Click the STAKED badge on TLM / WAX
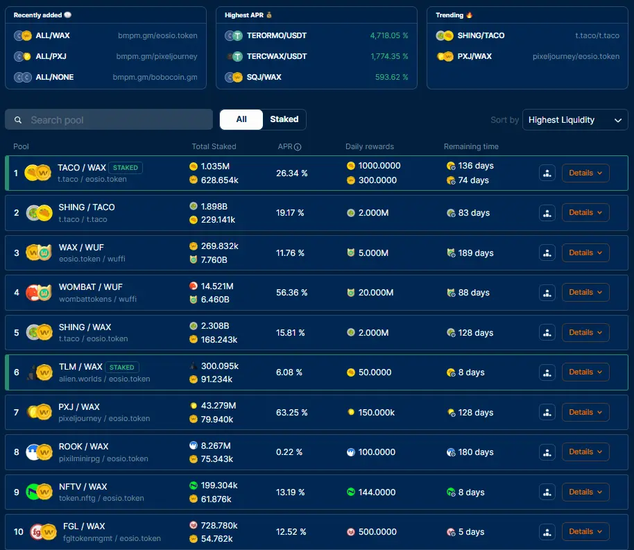 click(x=122, y=367)
